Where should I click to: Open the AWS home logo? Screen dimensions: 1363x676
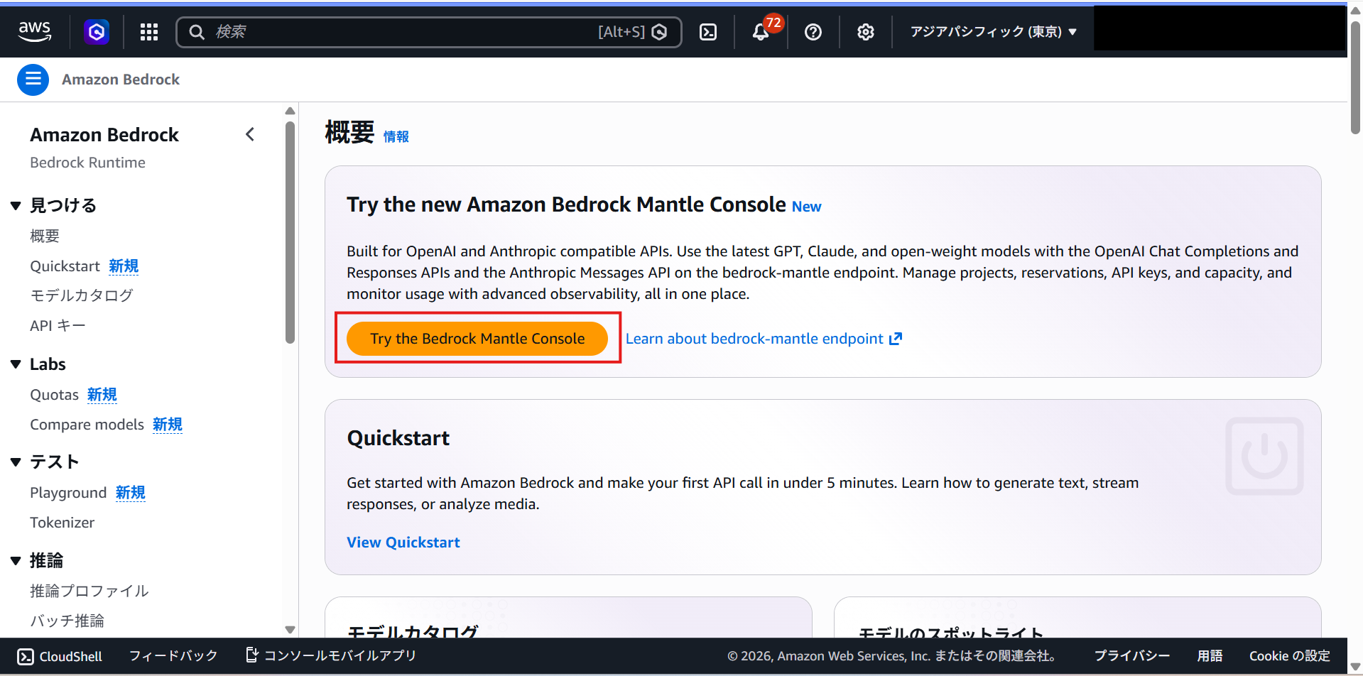(x=34, y=31)
